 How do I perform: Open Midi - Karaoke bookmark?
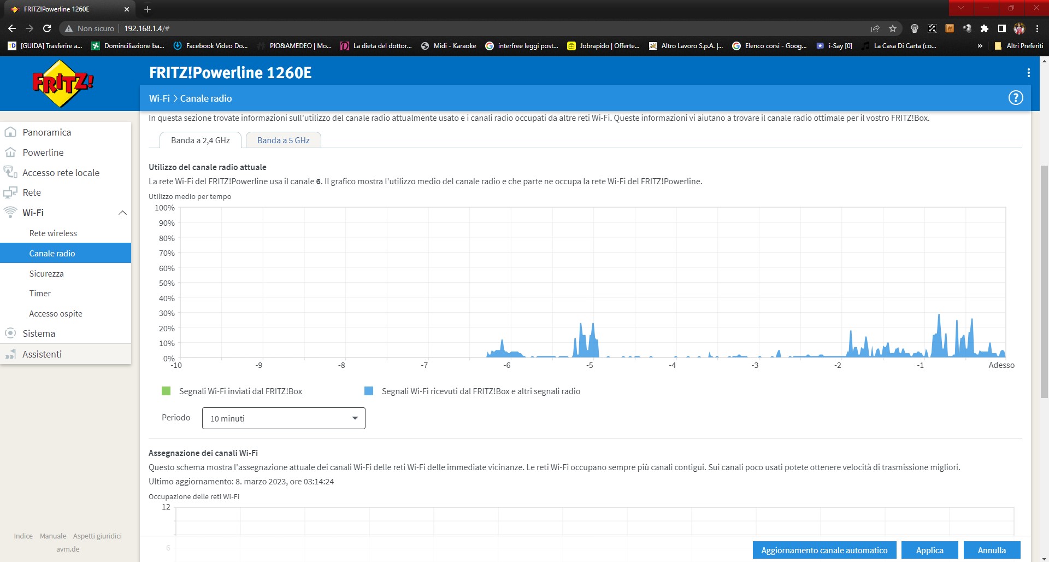449,46
